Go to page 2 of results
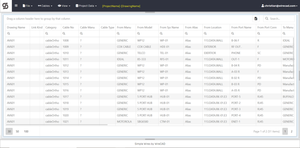Screen dimensions: 300x148 [292, 131]
